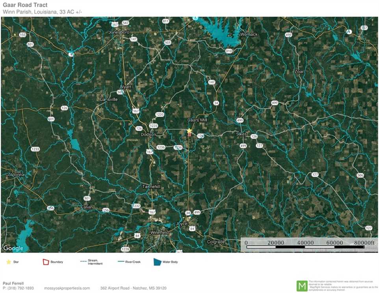This screenshot has height=293, width=379.
Task: Click the route 167 shield beside Jonesboro
Action: 115,25
